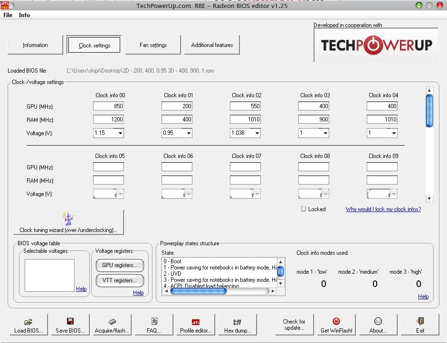Click Get WinFlash power icon button
This screenshot has width=447, height=343.
(x=336, y=325)
